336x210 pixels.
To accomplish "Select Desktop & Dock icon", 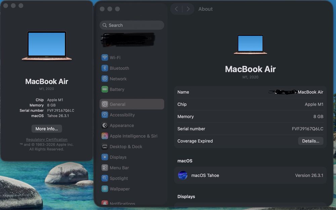I will pos(104,147).
